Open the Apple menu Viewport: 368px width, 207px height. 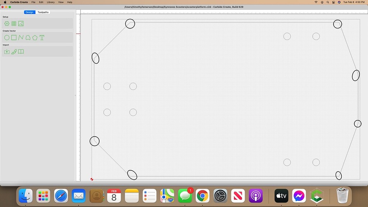5,2
